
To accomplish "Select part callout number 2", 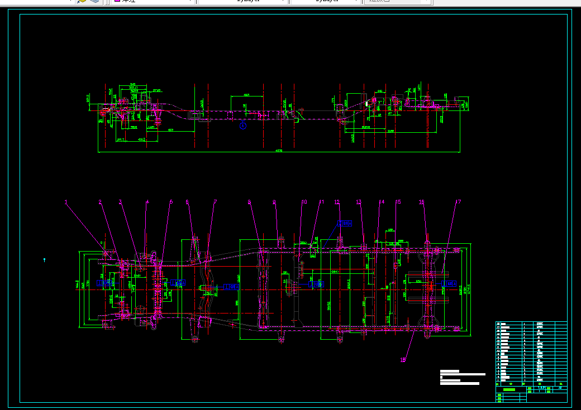I will [x=100, y=202].
